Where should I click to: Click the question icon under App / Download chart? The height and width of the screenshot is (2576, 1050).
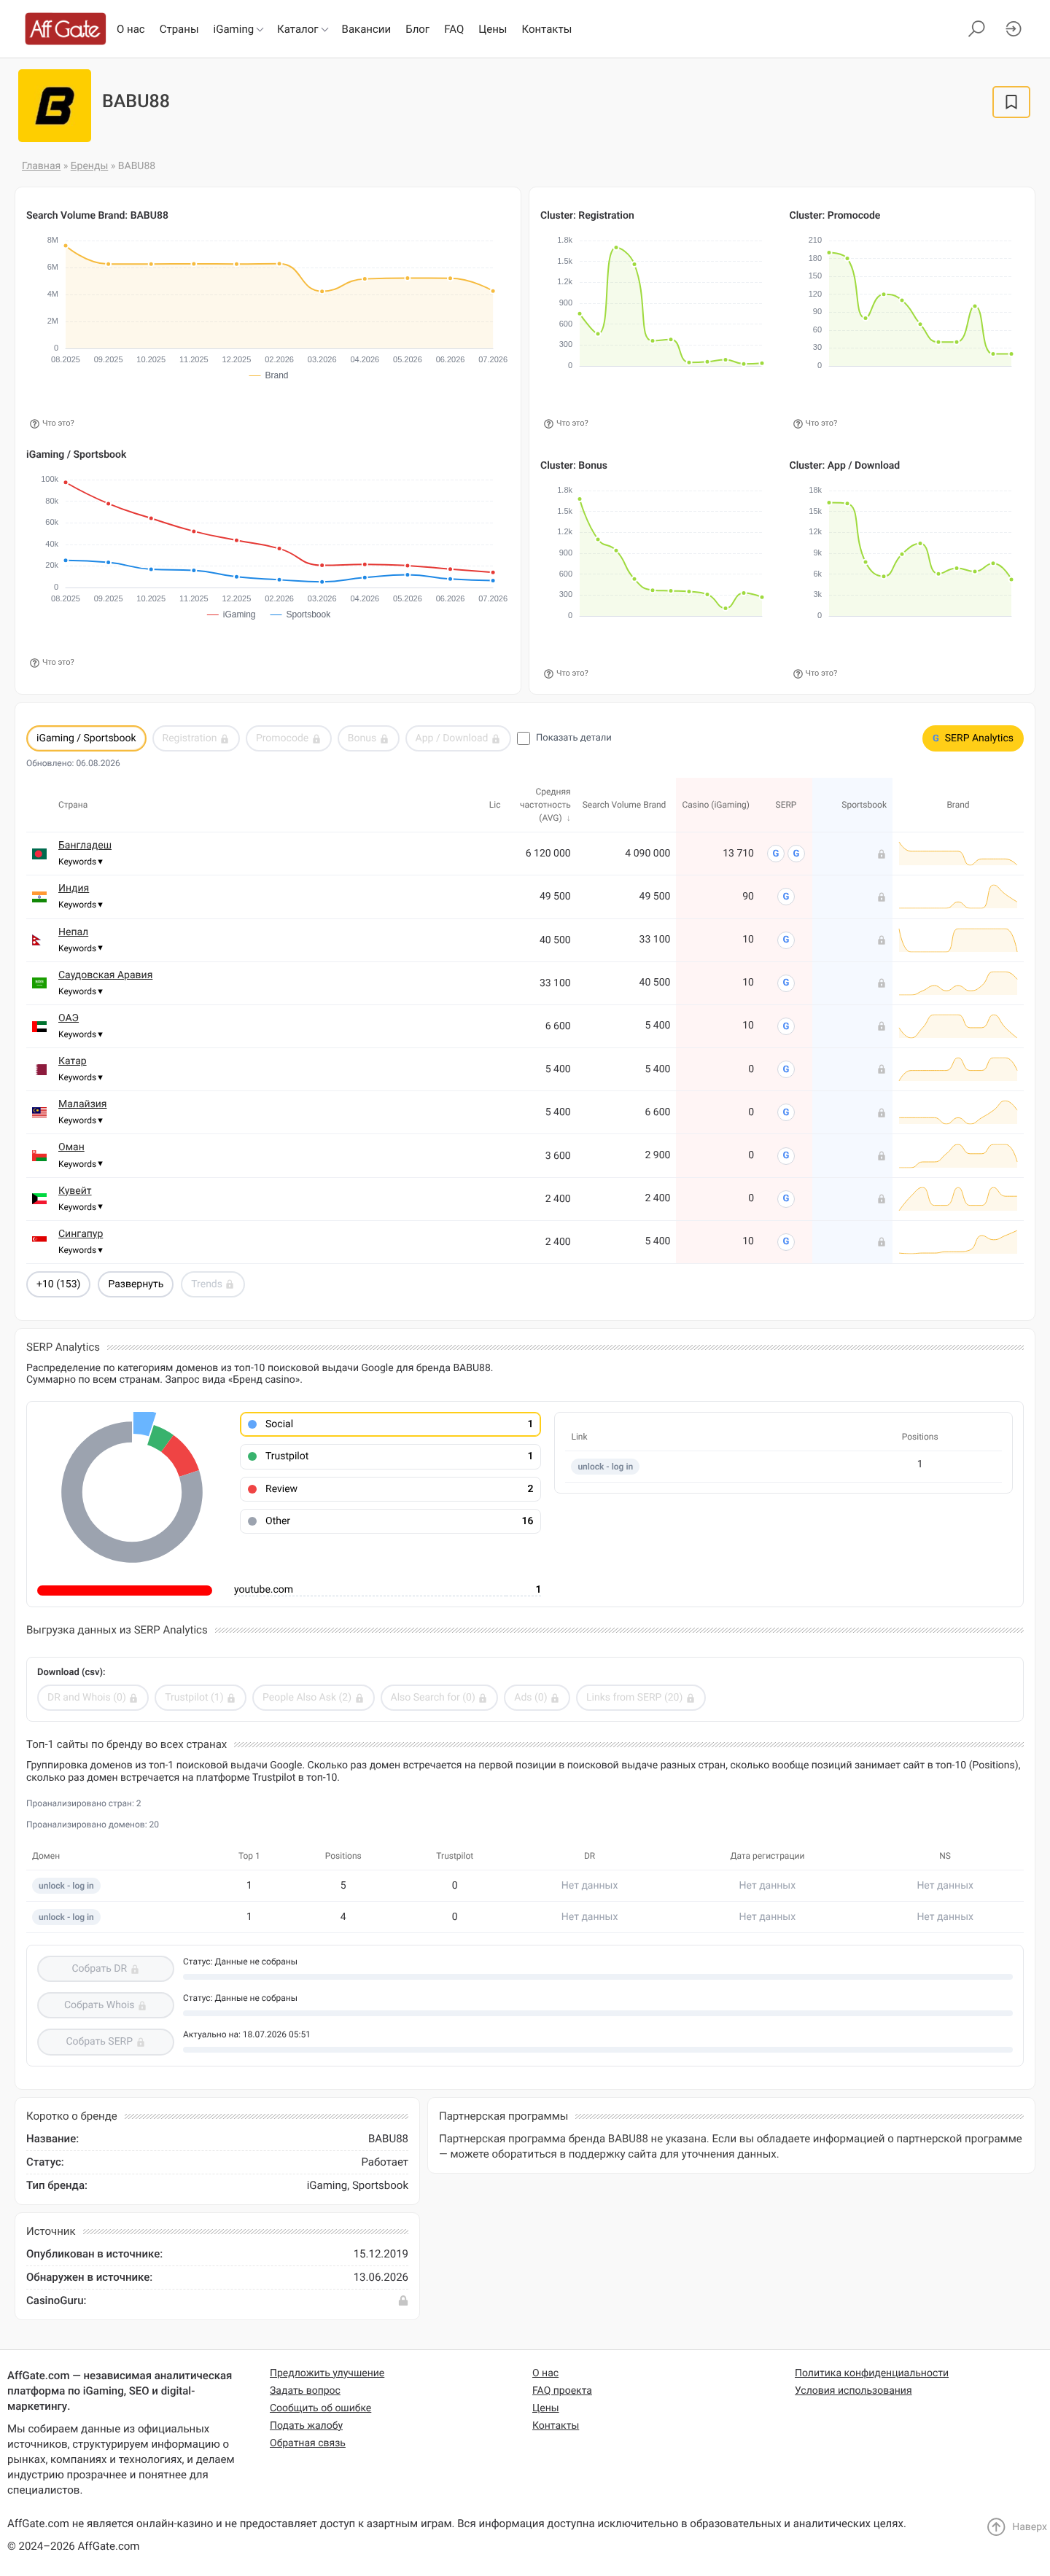[x=798, y=674]
